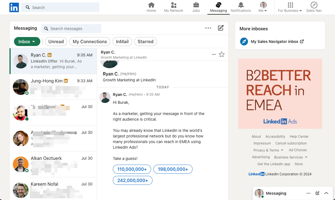The height and width of the screenshot is (200, 335).
Task: Filter messages by InMail
Action: pos(122,42)
